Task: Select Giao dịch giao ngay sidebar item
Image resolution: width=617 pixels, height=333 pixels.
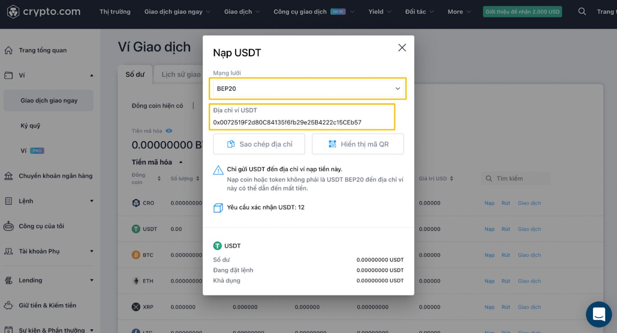Action: pyautogui.click(x=49, y=101)
